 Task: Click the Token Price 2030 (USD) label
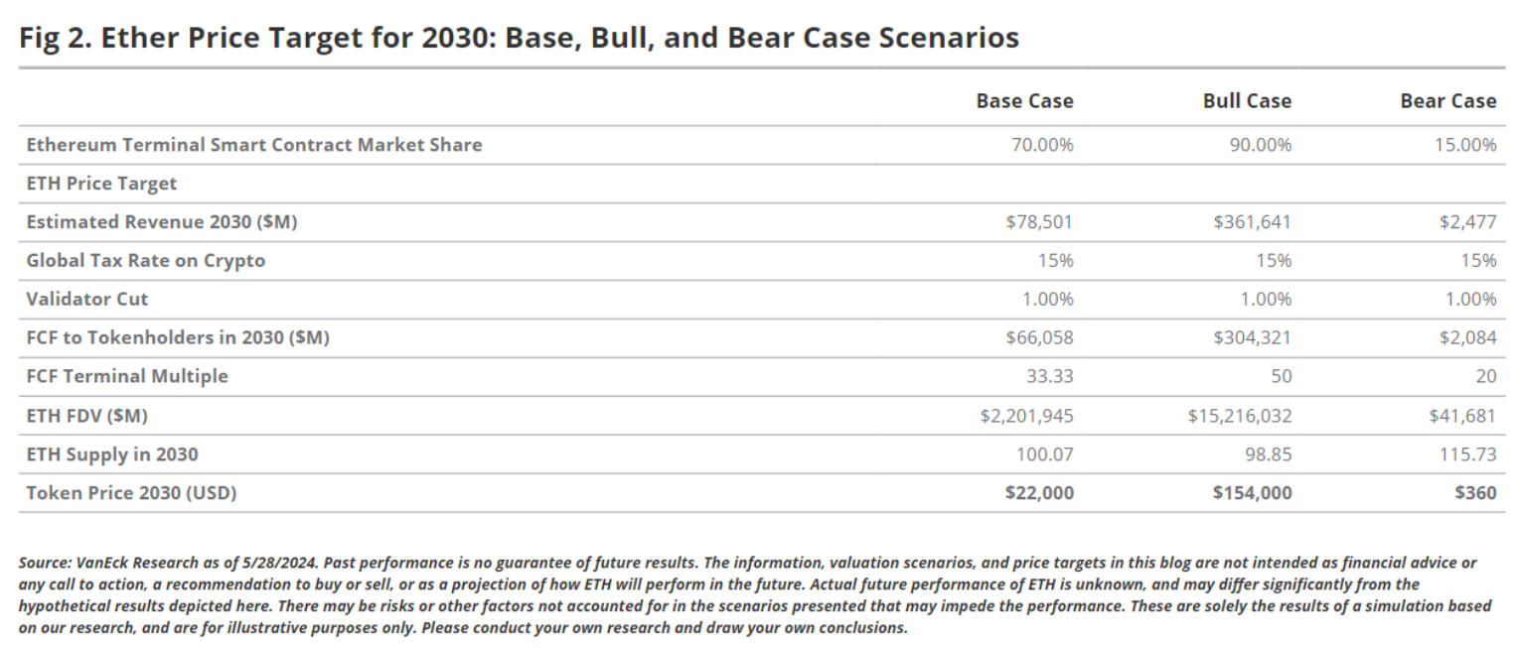131,492
